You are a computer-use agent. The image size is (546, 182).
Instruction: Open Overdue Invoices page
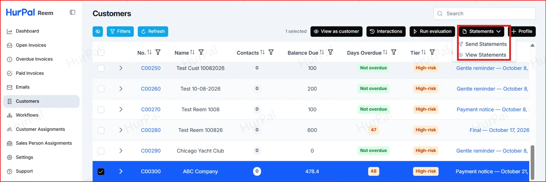34,59
